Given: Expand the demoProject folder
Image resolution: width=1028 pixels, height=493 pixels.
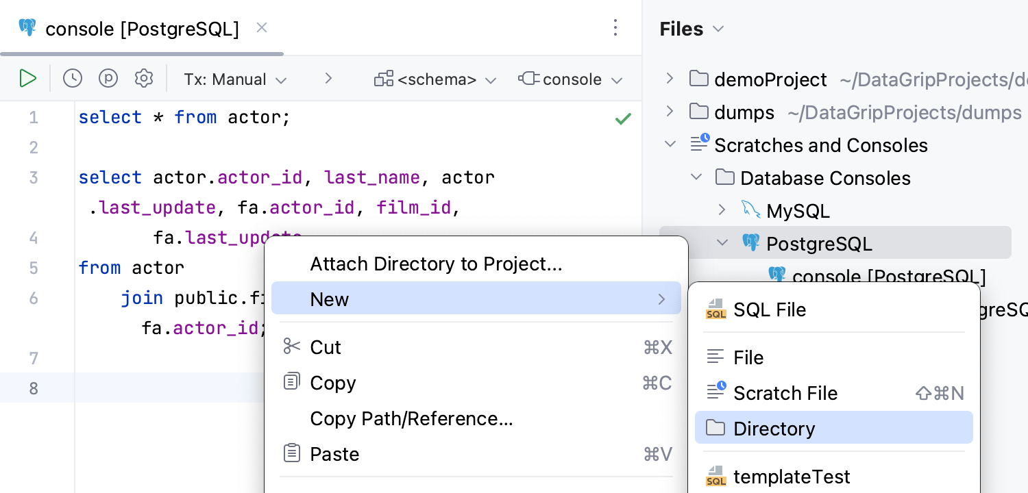Looking at the screenshot, I should click(670, 79).
